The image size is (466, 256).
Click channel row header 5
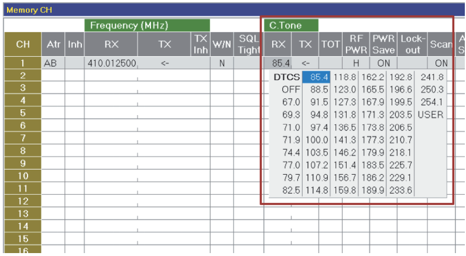click(23, 113)
